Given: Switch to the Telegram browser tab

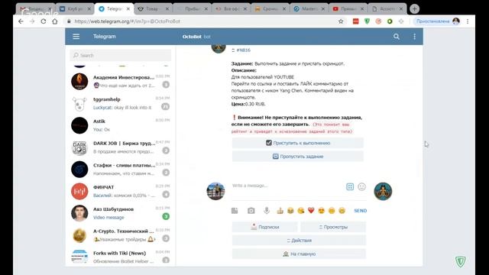Looking at the screenshot, I should coord(114,9).
